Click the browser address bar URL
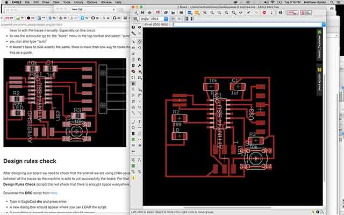This screenshot has height=215, width=344. (32, 25)
